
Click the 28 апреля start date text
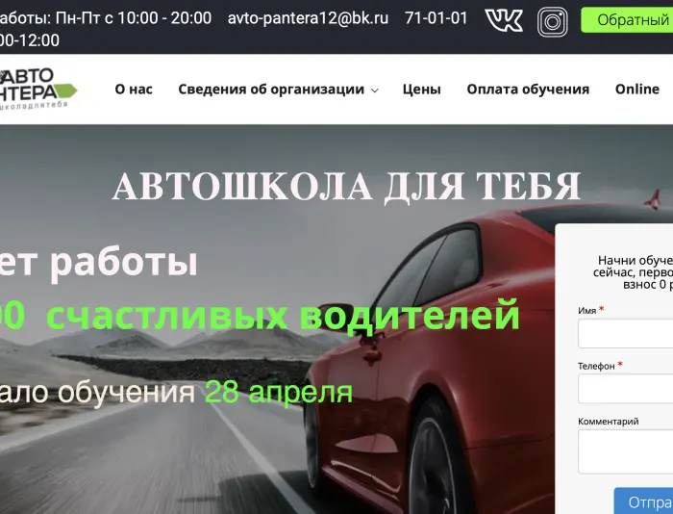click(279, 392)
